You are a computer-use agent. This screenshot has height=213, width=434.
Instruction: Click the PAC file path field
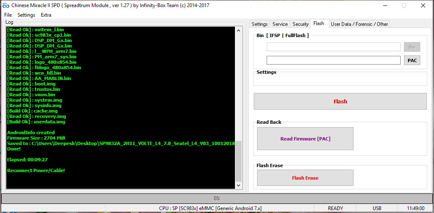point(333,60)
